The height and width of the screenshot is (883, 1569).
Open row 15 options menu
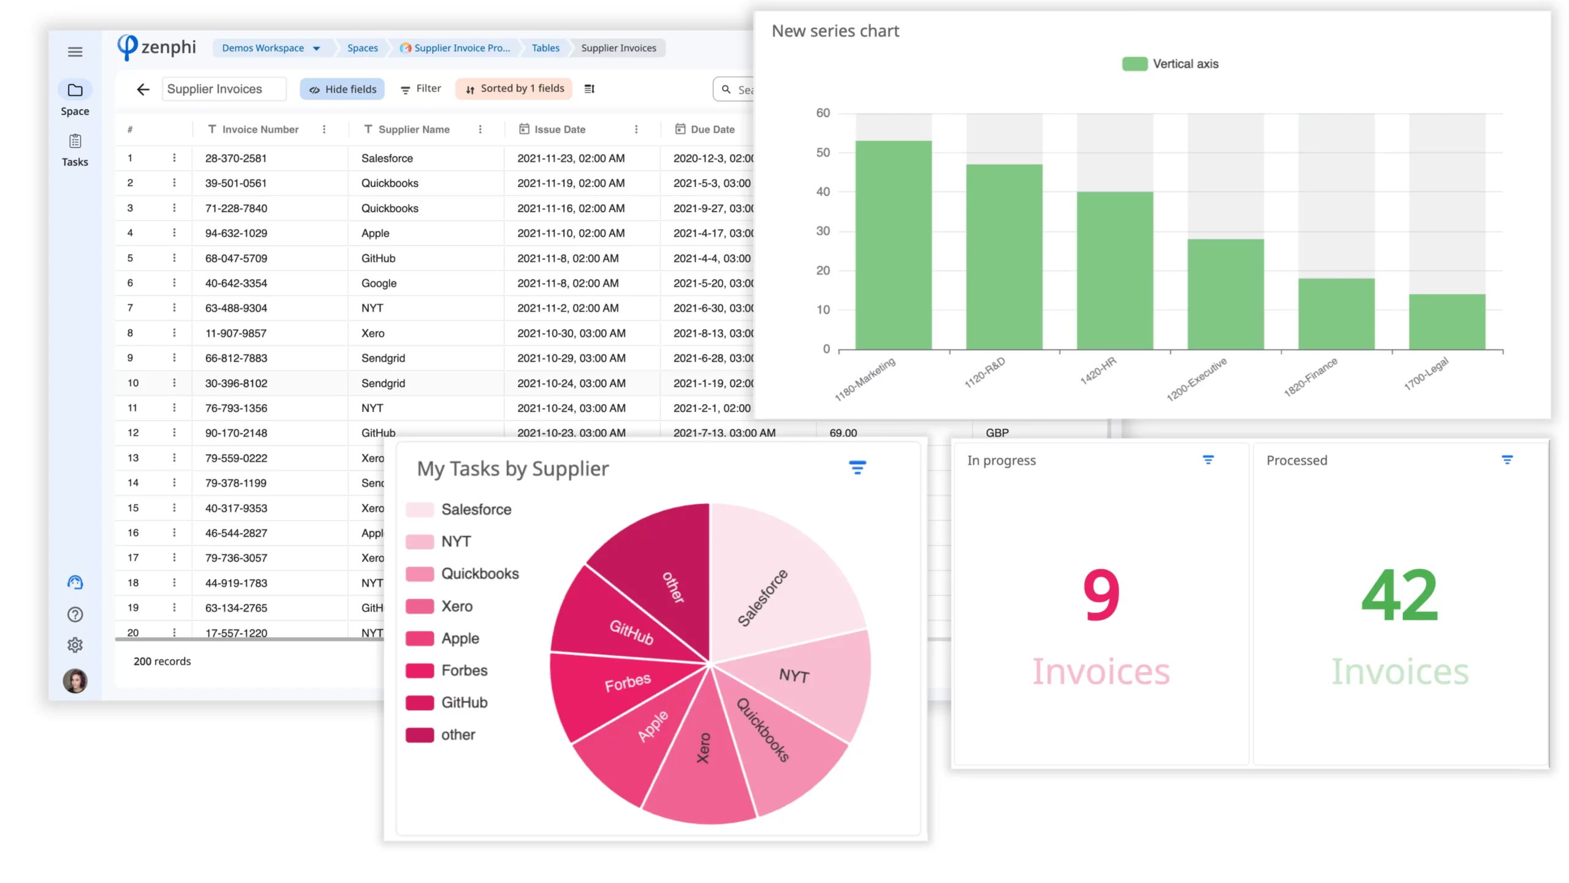[174, 508]
